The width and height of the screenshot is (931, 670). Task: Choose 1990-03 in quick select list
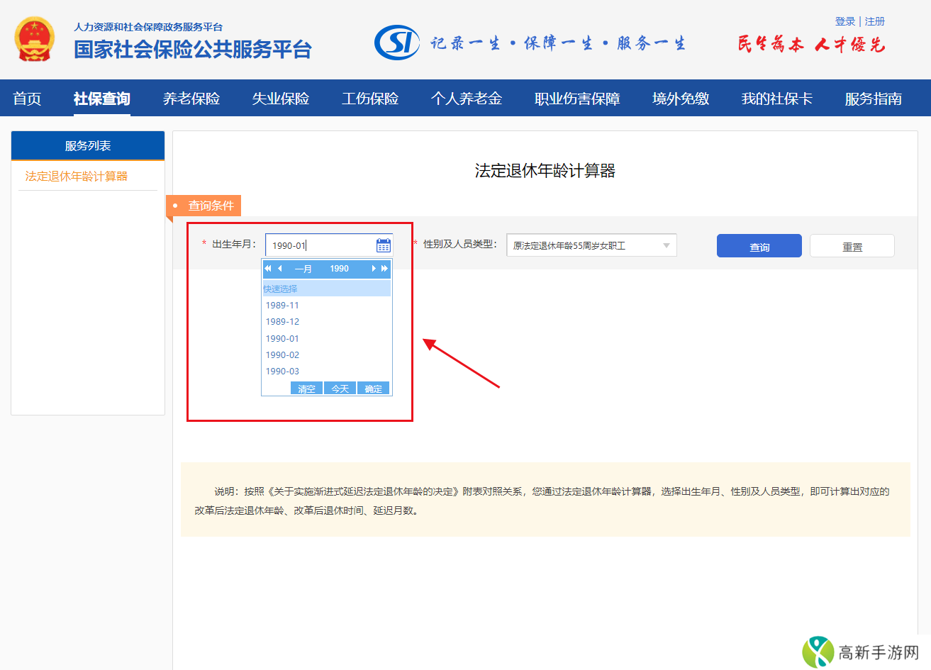coord(282,372)
